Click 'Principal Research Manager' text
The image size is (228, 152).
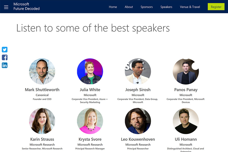pos(90,149)
